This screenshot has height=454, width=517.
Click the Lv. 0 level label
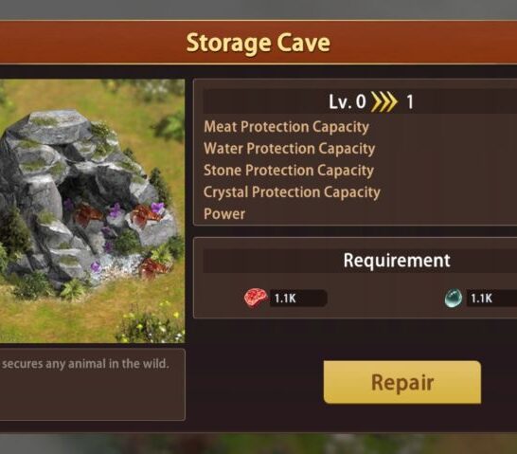pos(348,101)
